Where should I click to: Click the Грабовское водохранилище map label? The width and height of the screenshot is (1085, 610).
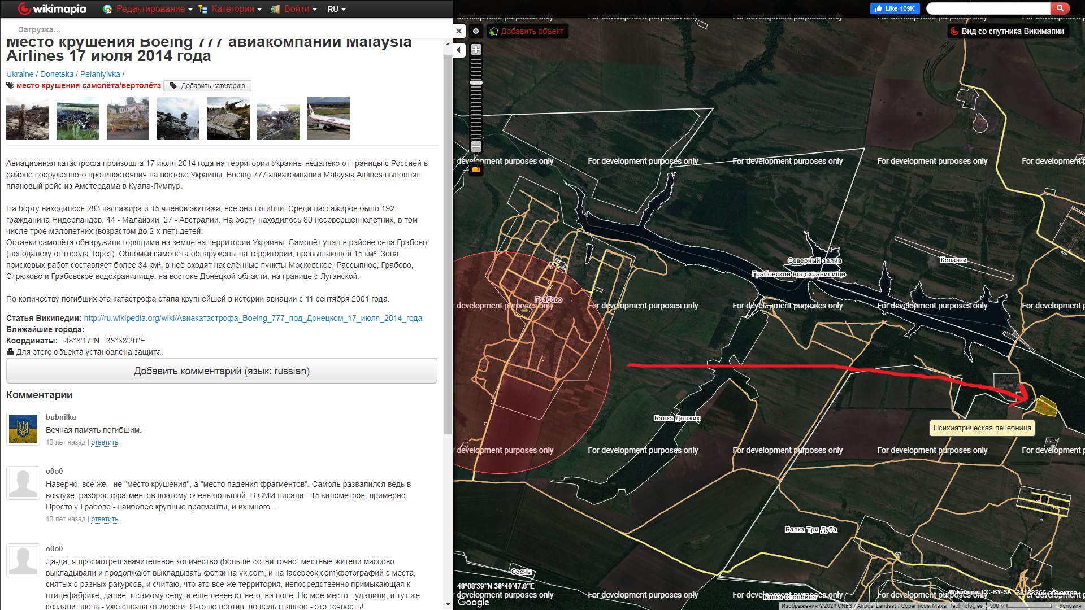point(798,274)
